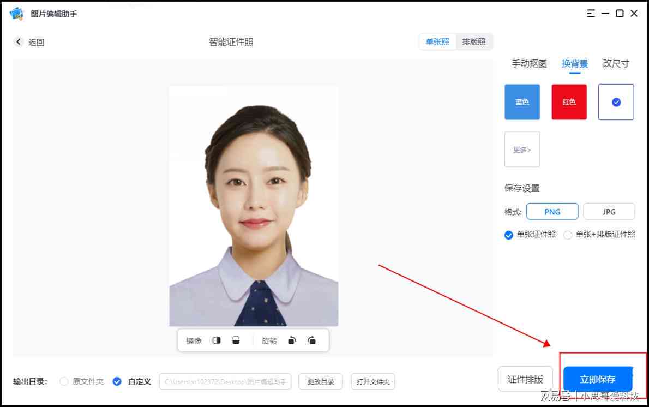
Task: Click the 返回 text label
Action: pos(36,42)
